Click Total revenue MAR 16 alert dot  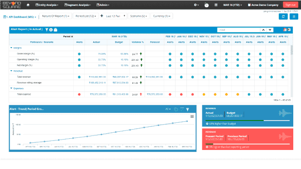coord(79,77)
